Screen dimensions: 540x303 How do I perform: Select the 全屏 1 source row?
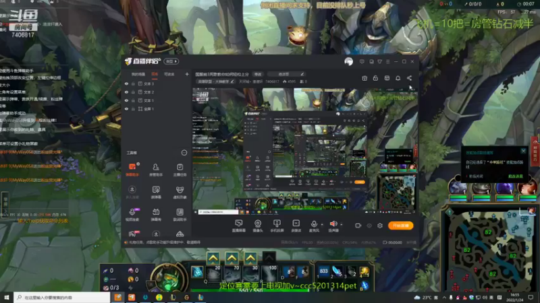pyautogui.click(x=157, y=109)
